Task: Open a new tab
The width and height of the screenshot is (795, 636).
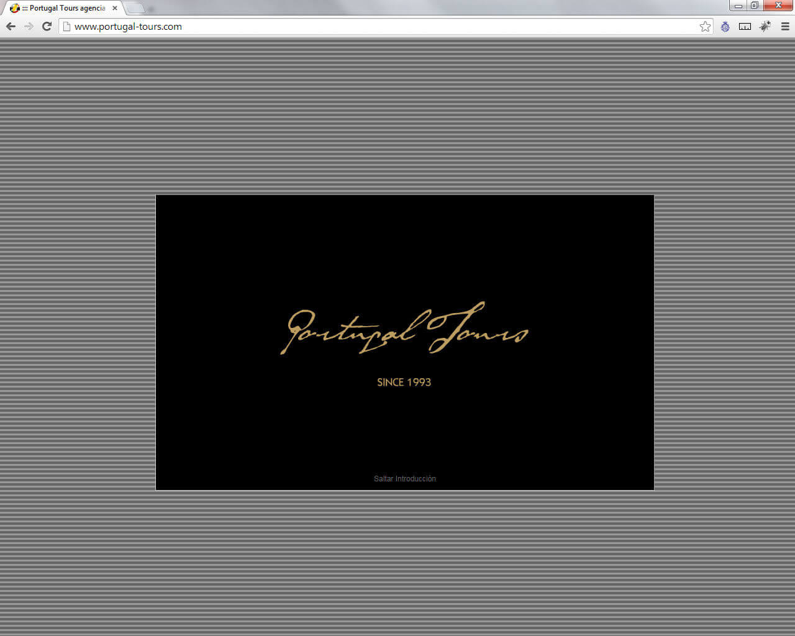Action: pos(135,9)
